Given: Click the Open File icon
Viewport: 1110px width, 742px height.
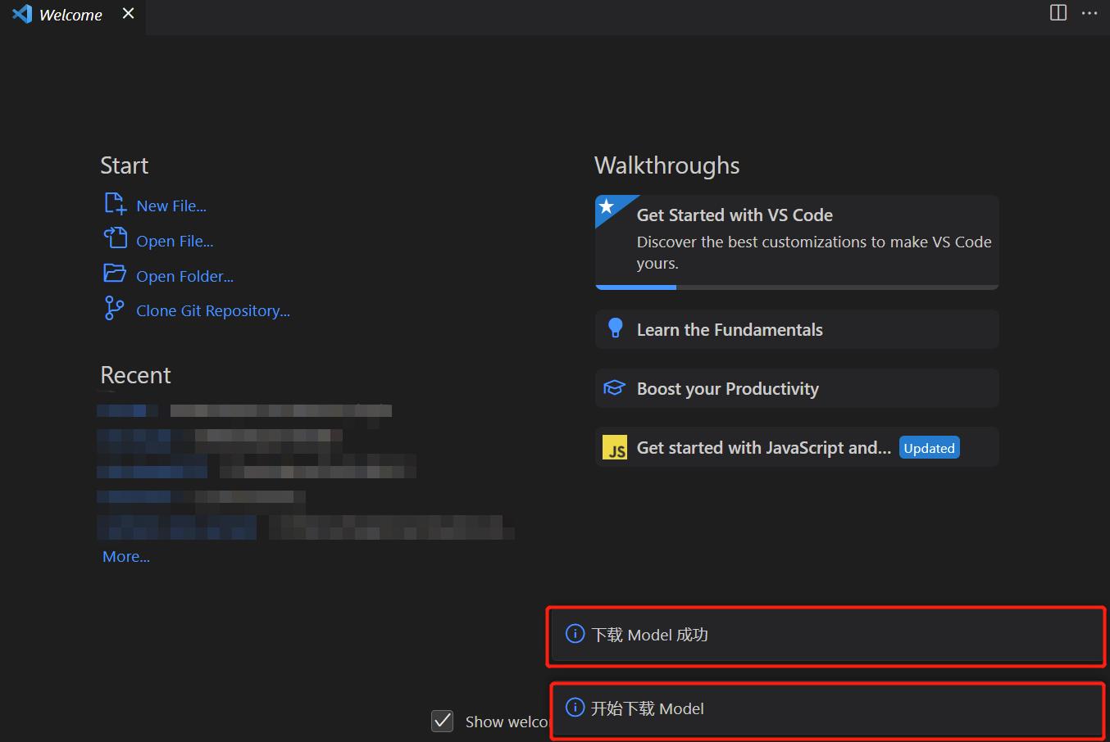Looking at the screenshot, I should coord(115,238).
